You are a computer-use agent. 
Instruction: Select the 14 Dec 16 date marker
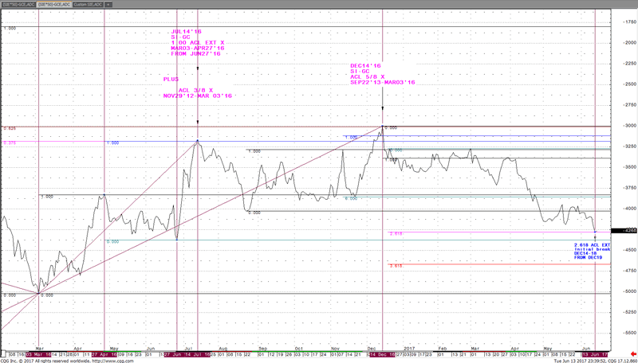coord(382,354)
